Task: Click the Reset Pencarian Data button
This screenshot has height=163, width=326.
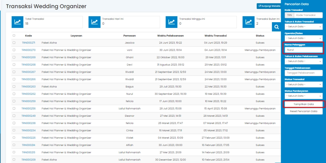Action: [303, 112]
